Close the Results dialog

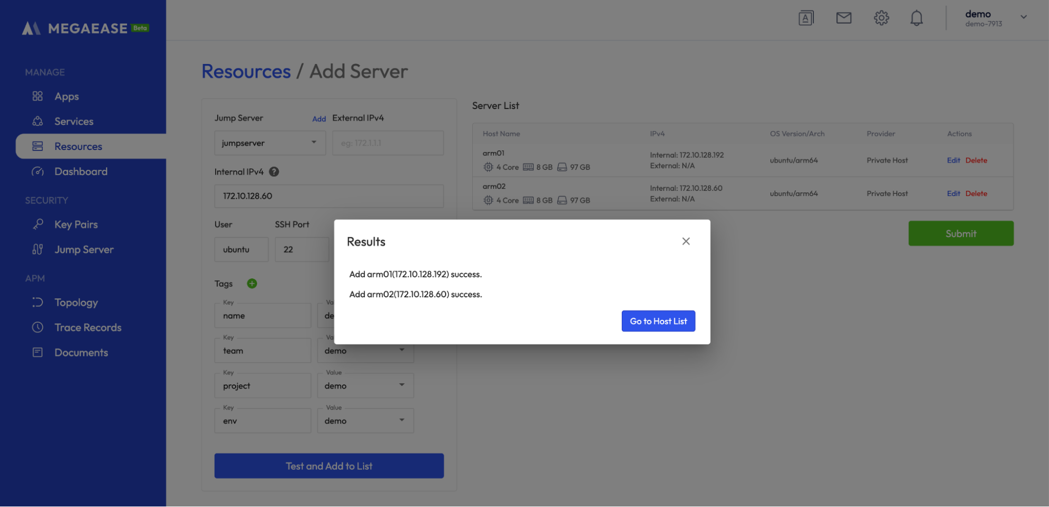click(685, 241)
